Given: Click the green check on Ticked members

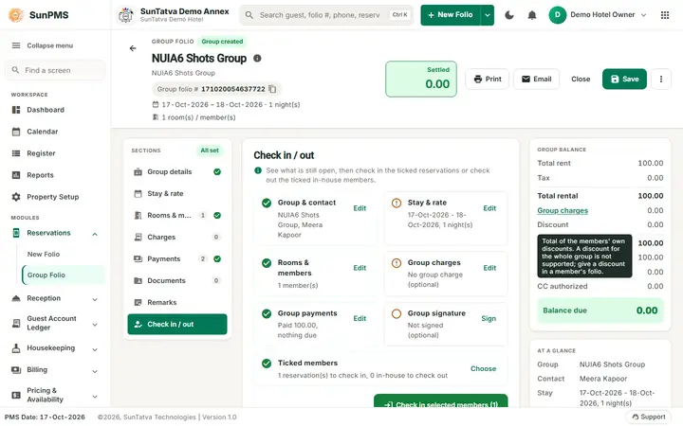Looking at the screenshot, I should [x=267, y=364].
